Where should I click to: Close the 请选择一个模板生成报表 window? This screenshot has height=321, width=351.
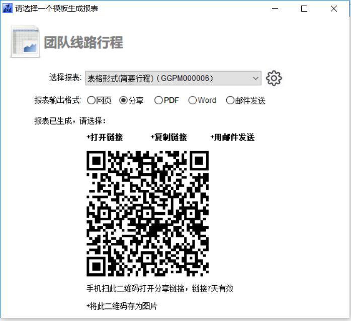point(334,9)
